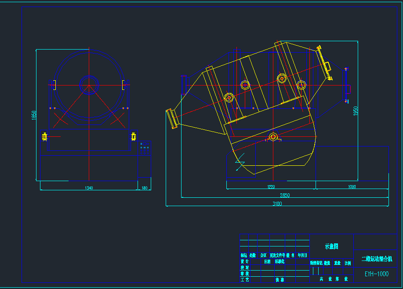The image size is (403, 289).
Task: Click the 3100 total length dimension
Action: 277,203
